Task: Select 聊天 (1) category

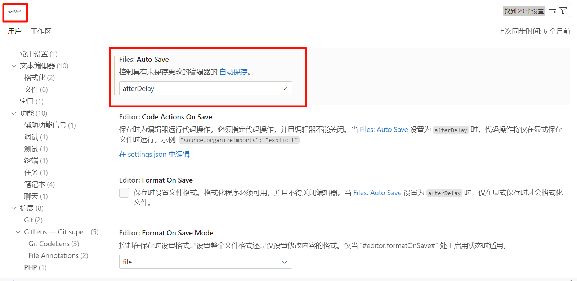Action: click(36, 196)
